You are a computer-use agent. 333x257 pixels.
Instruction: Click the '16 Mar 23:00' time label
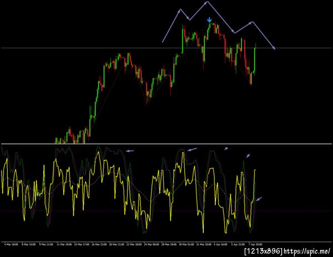click(99, 244)
